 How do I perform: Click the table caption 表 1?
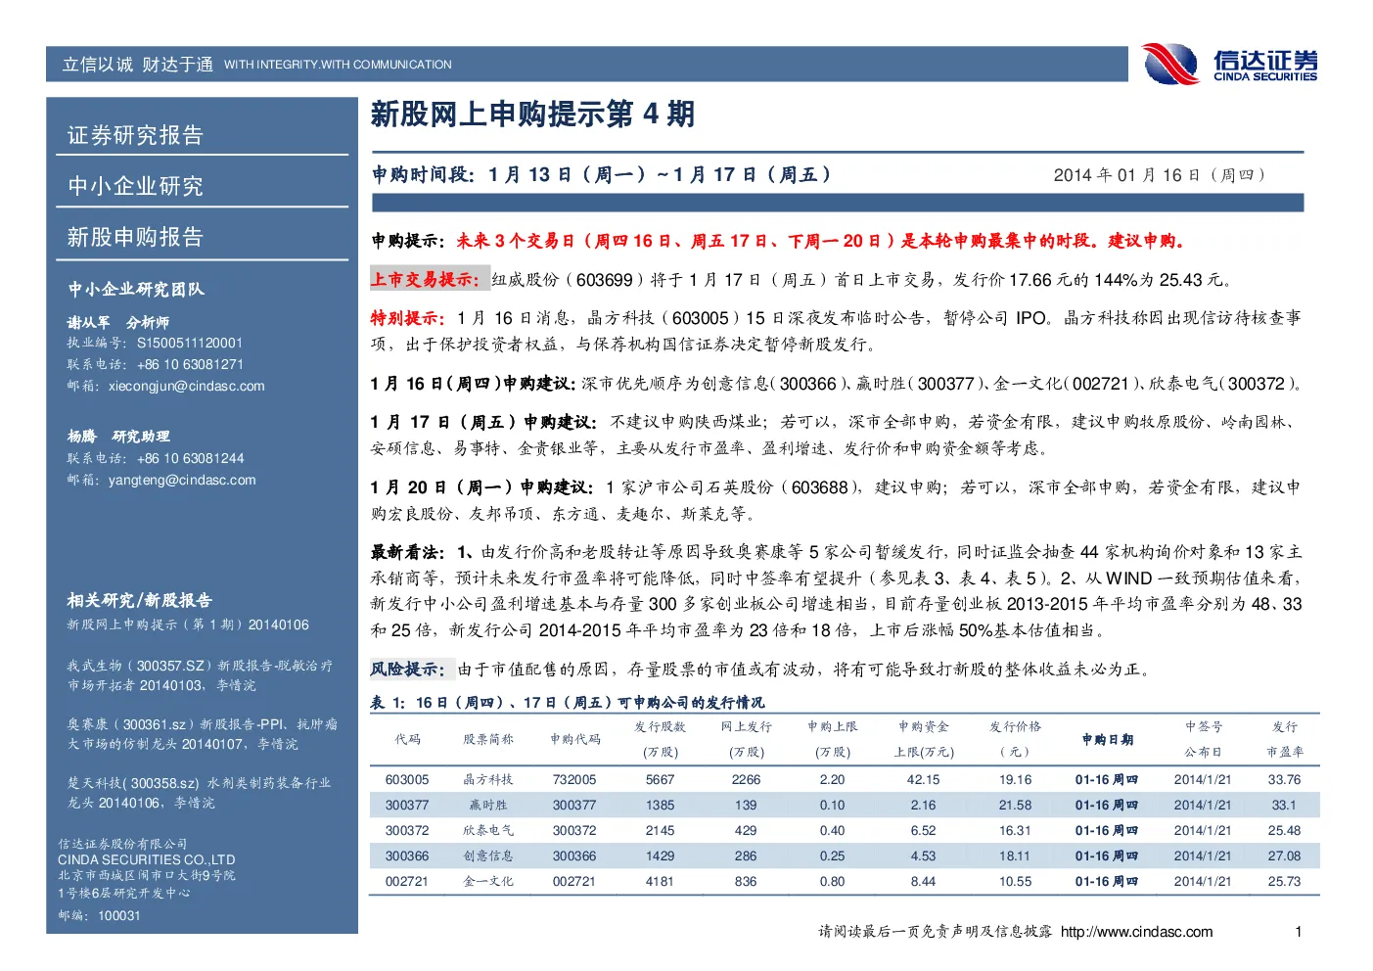[x=568, y=702]
